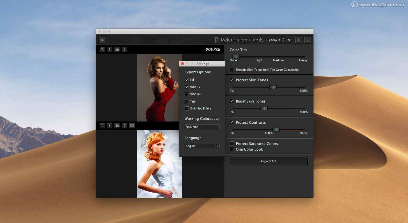
Task: Click the 'Boost' label under Protect Contrasts
Action: click(x=304, y=133)
